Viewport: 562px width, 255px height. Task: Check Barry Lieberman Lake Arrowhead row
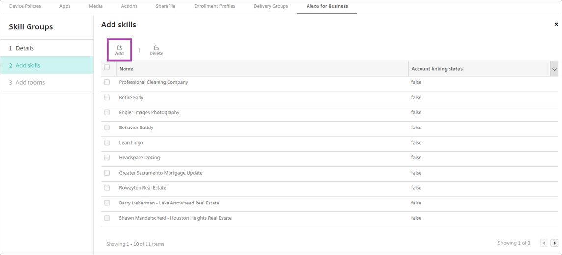click(107, 203)
